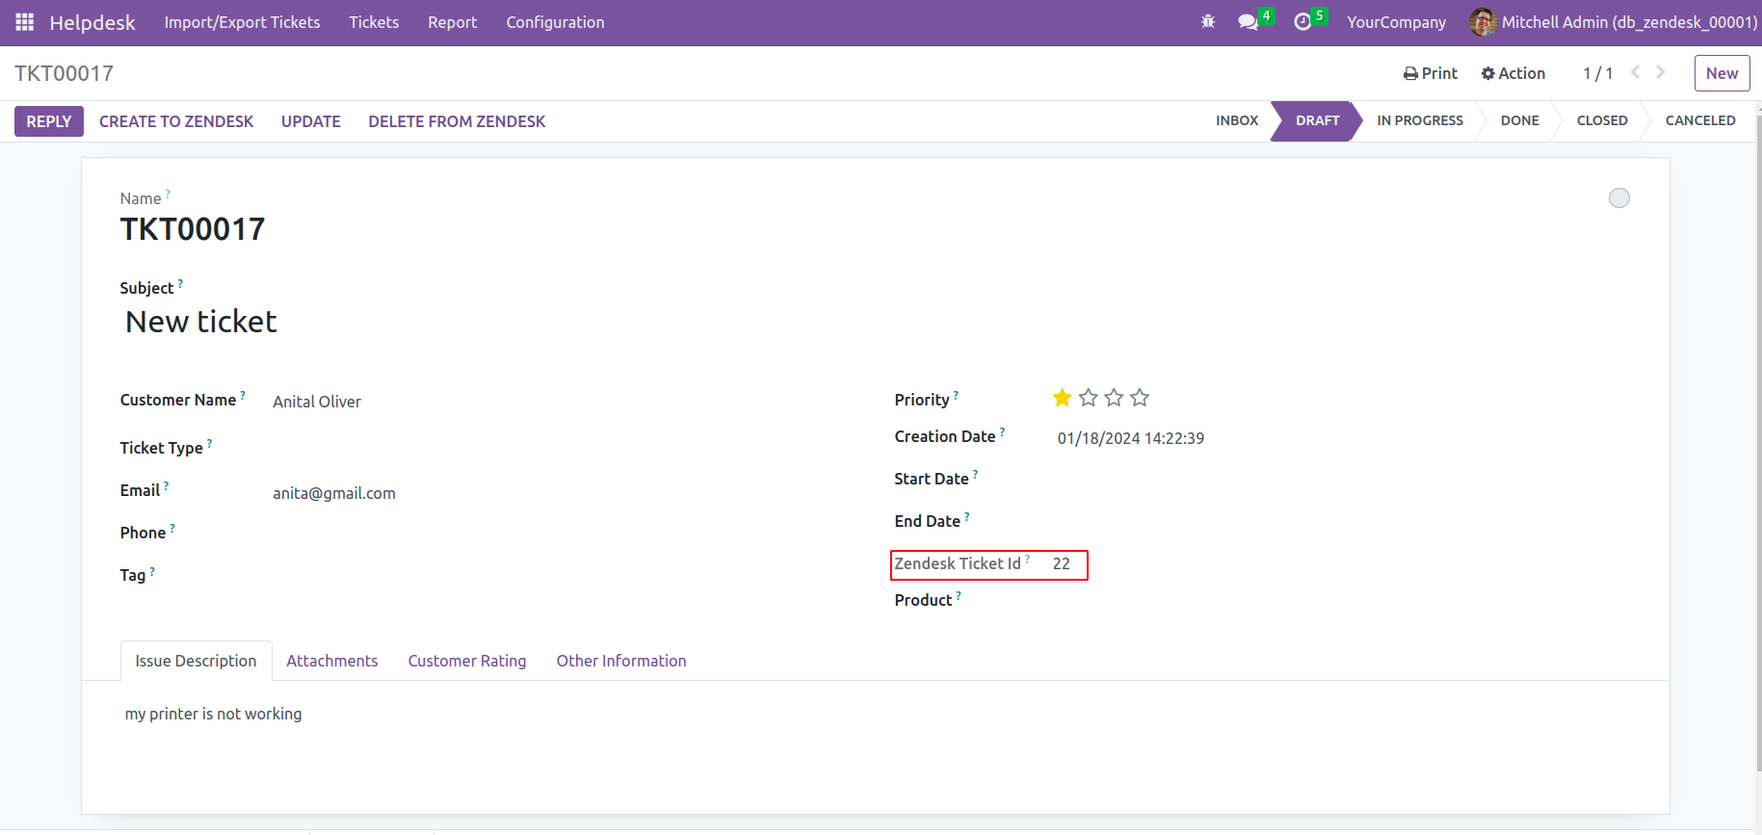This screenshot has width=1762, height=835.
Task: Open the Print dropdown menu
Action: click(1431, 73)
